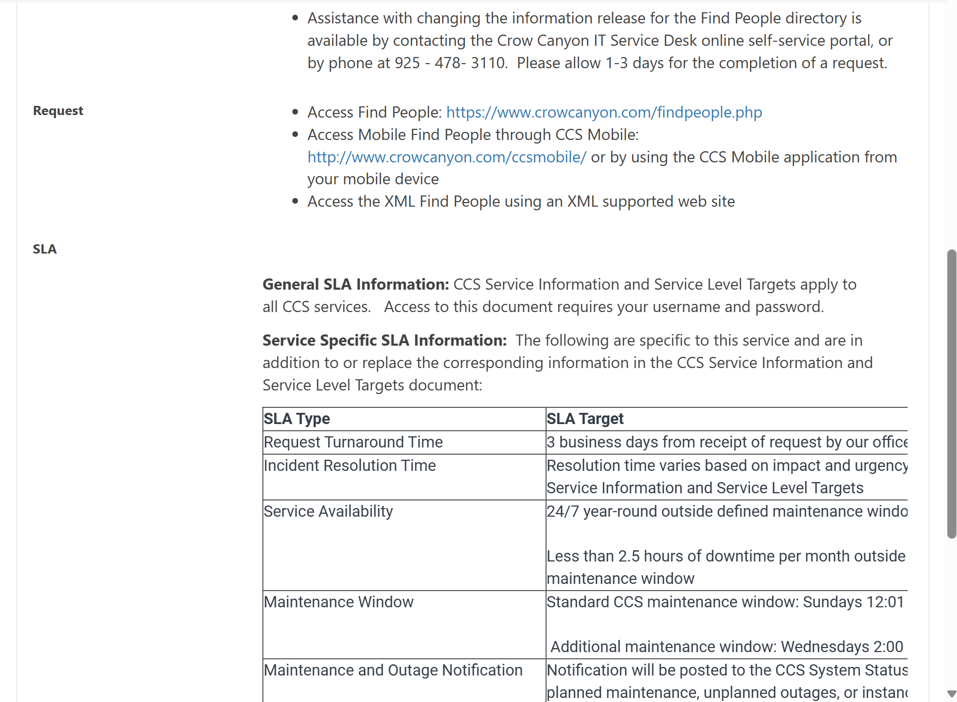Image resolution: width=957 pixels, height=702 pixels.
Task: Click the "Maintenance and Outage Notification" cell
Action: (x=393, y=670)
